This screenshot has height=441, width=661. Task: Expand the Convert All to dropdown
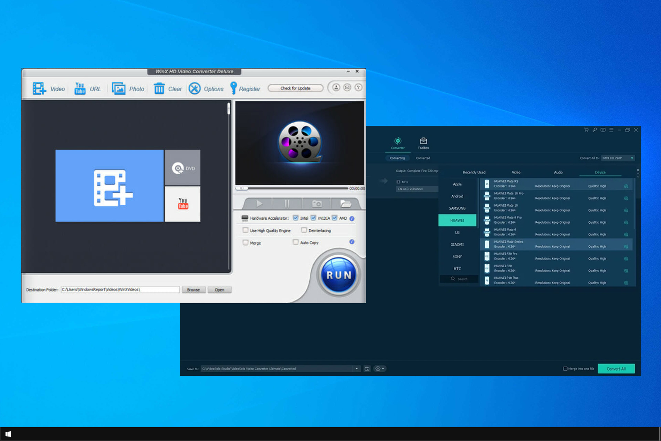(x=632, y=158)
